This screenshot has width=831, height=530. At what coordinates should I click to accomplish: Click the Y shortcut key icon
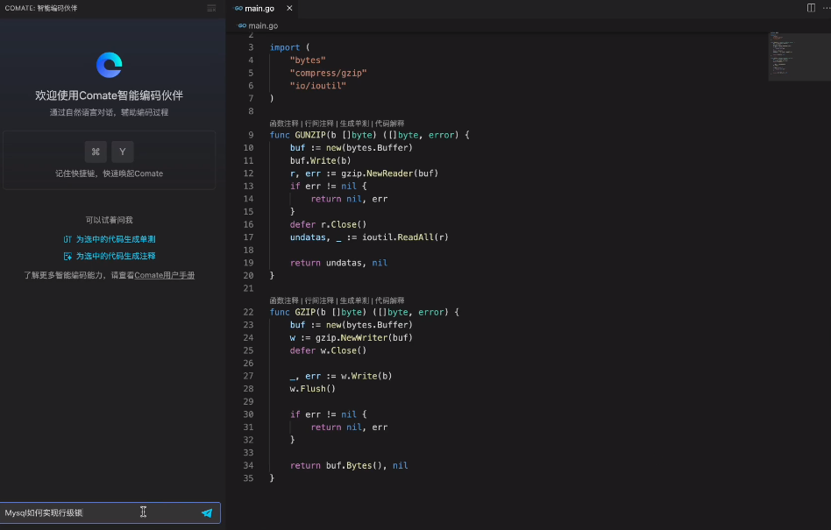[x=123, y=152]
